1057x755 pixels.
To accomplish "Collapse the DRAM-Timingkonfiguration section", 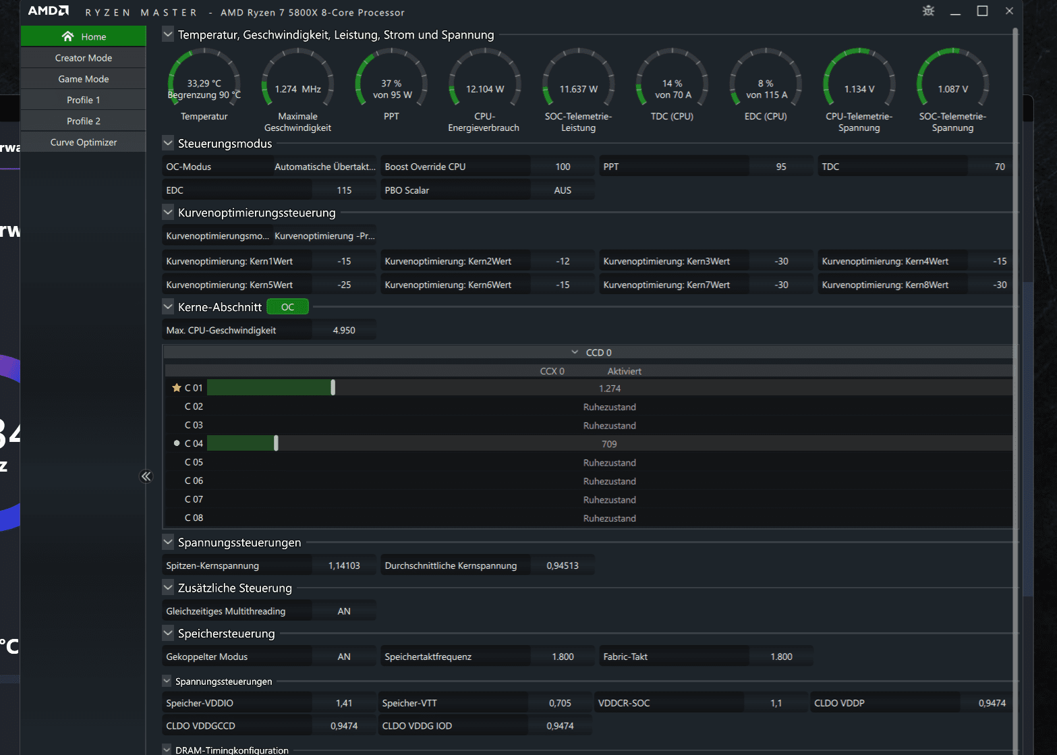I will pos(167,749).
